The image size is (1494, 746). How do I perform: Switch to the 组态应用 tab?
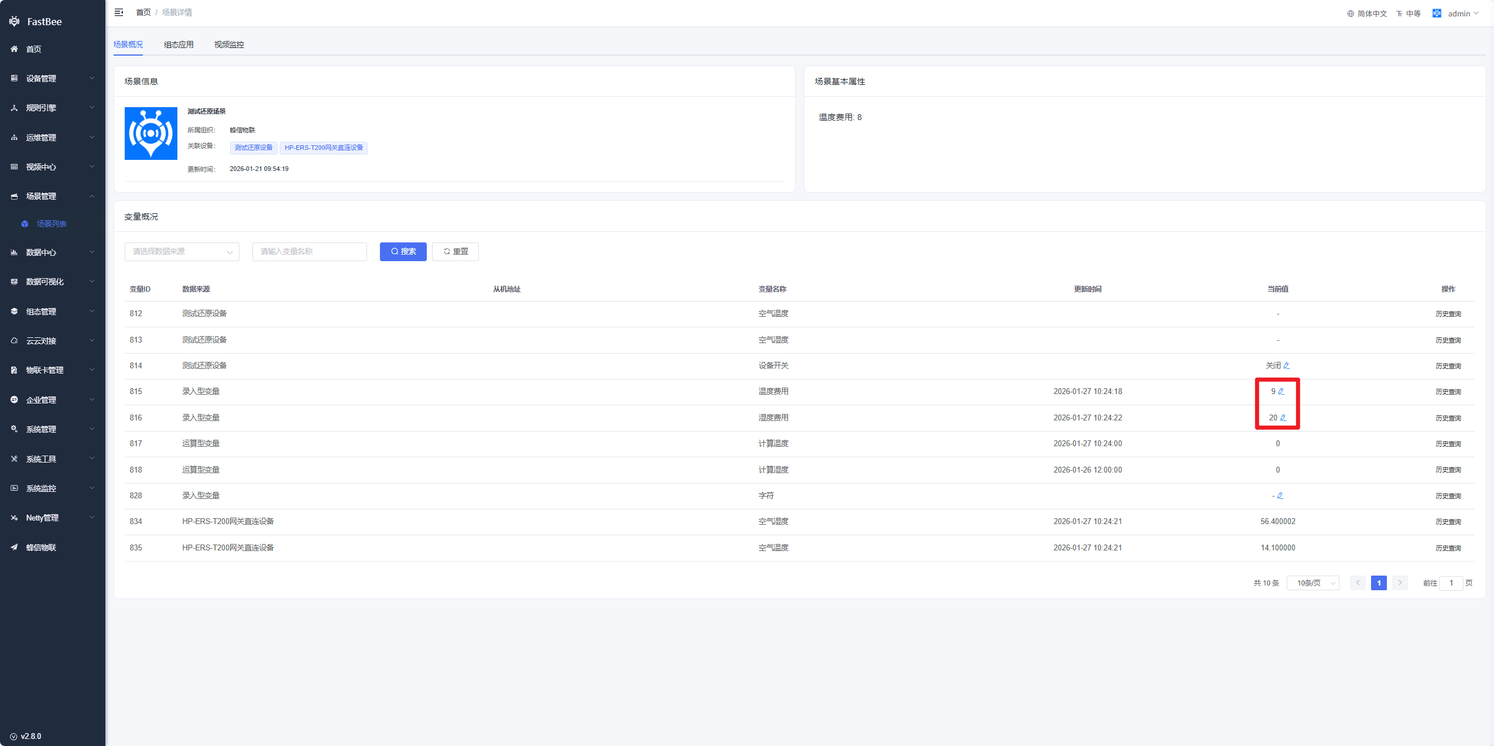click(179, 45)
